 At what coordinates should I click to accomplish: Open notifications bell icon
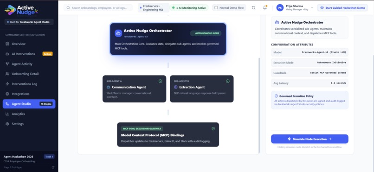click(x=265, y=7)
